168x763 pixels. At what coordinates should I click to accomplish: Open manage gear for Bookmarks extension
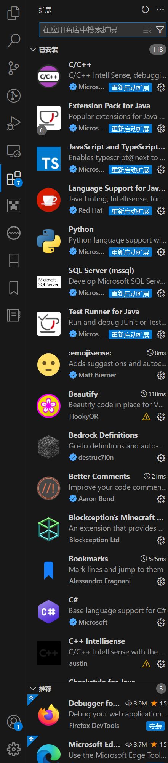tap(161, 581)
